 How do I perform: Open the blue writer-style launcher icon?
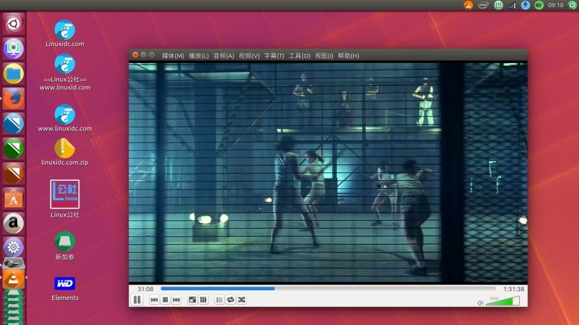click(x=13, y=124)
